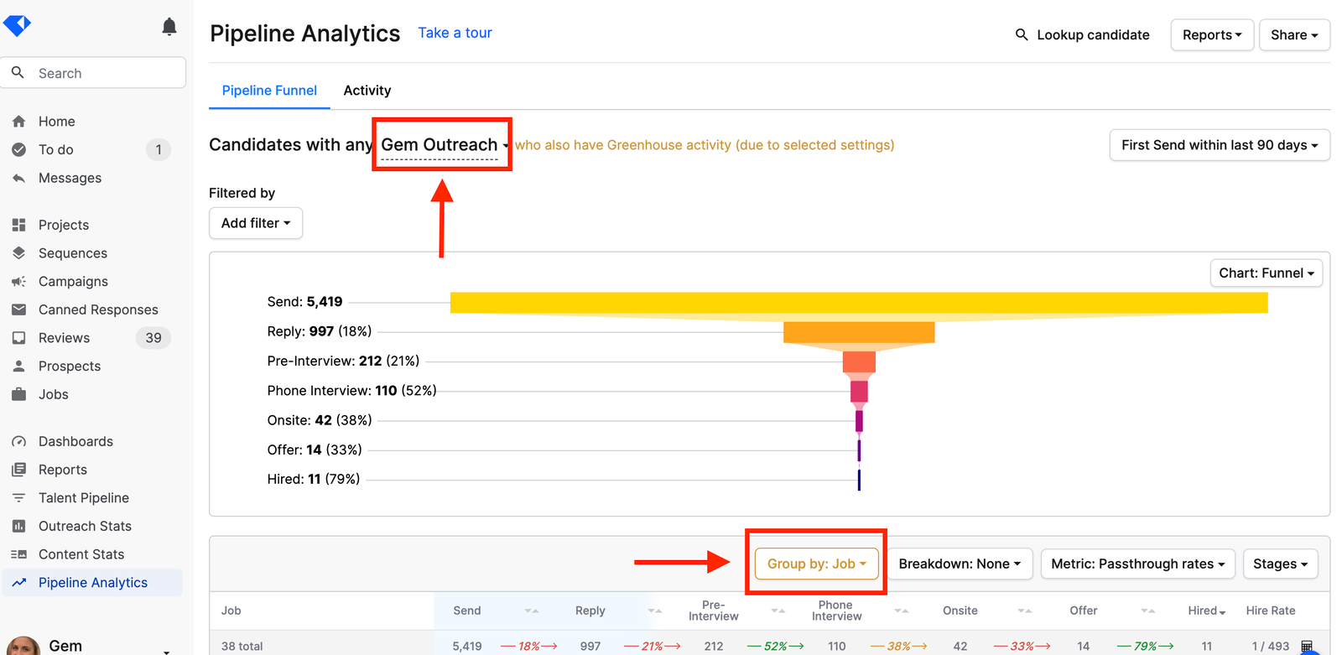Click the Outreach Stats bar-chart icon
1342x655 pixels.
click(18, 526)
